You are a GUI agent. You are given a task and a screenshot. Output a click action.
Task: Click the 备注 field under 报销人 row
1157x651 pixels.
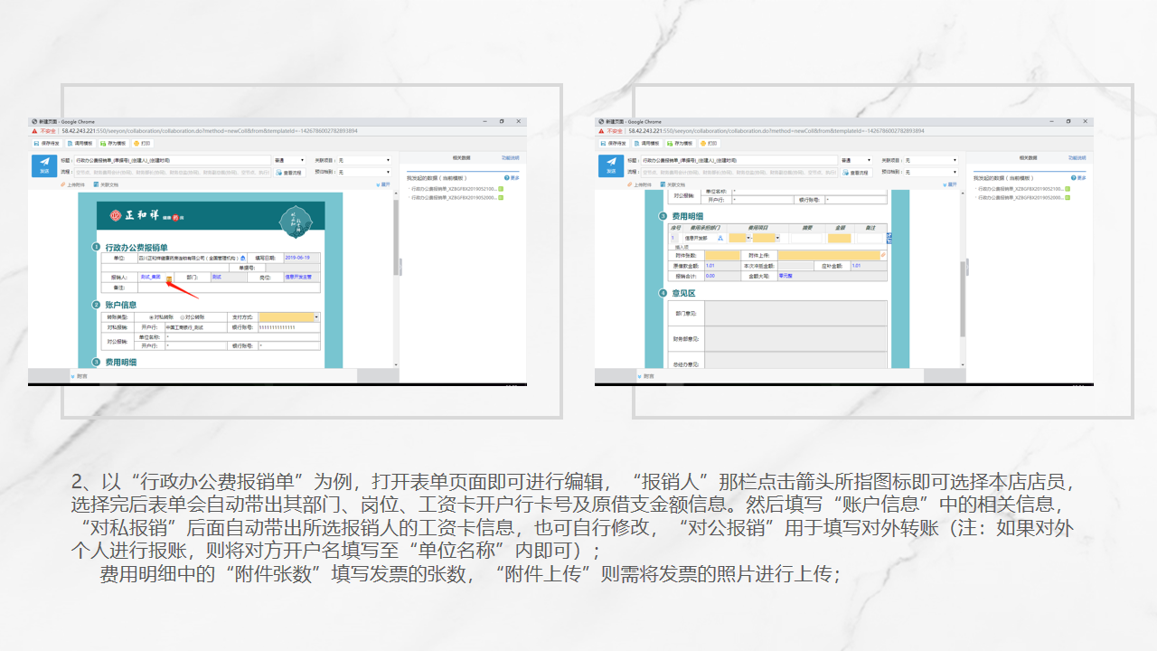click(x=229, y=288)
